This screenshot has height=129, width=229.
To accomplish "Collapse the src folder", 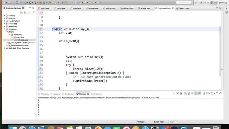I will tap(7, 32).
